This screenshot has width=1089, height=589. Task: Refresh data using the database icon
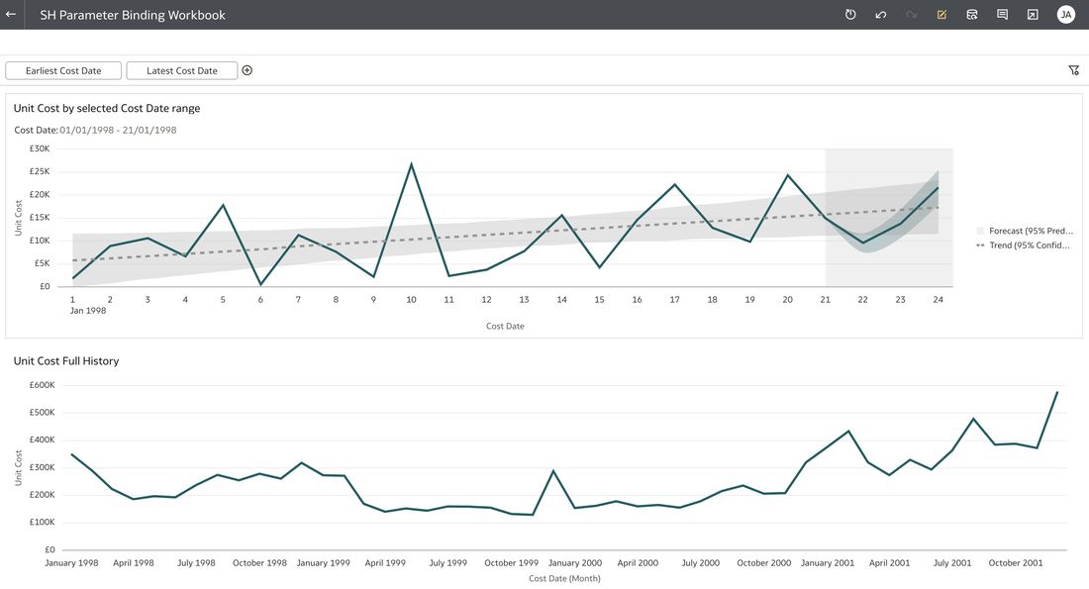click(x=971, y=15)
